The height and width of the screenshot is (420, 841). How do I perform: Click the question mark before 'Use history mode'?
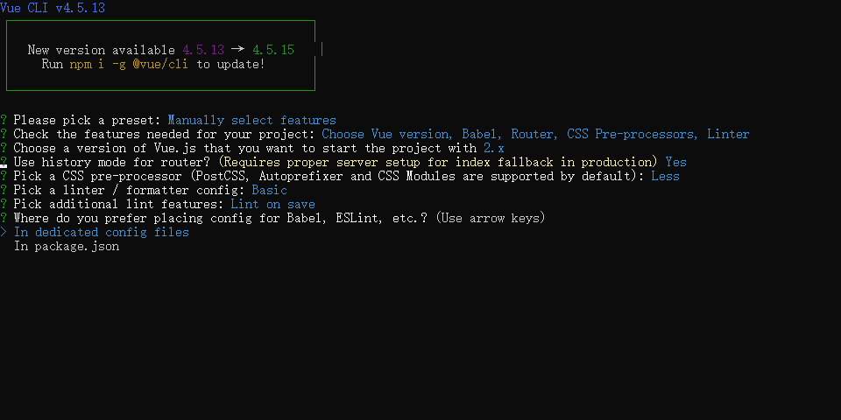click(x=4, y=162)
